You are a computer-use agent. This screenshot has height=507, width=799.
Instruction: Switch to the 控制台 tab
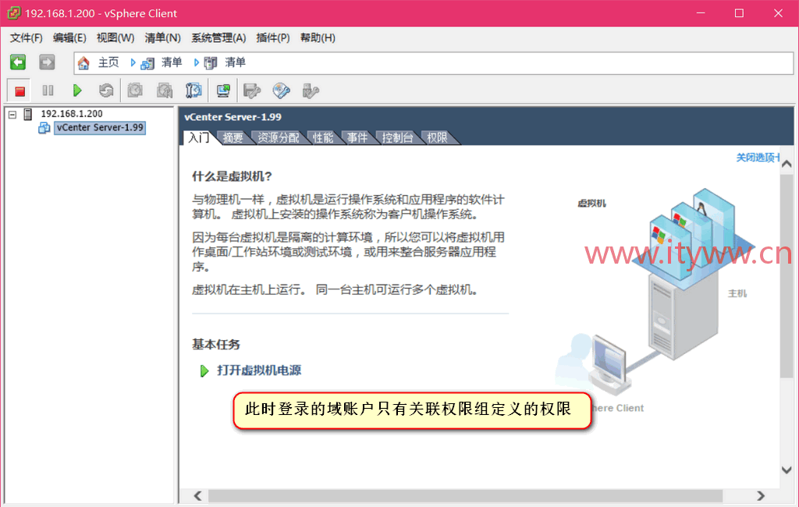(397, 137)
